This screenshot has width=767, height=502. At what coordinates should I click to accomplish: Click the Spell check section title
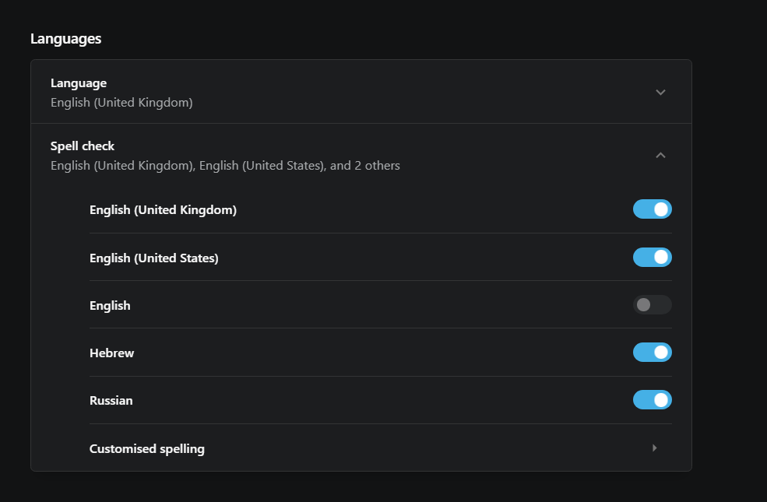83,146
